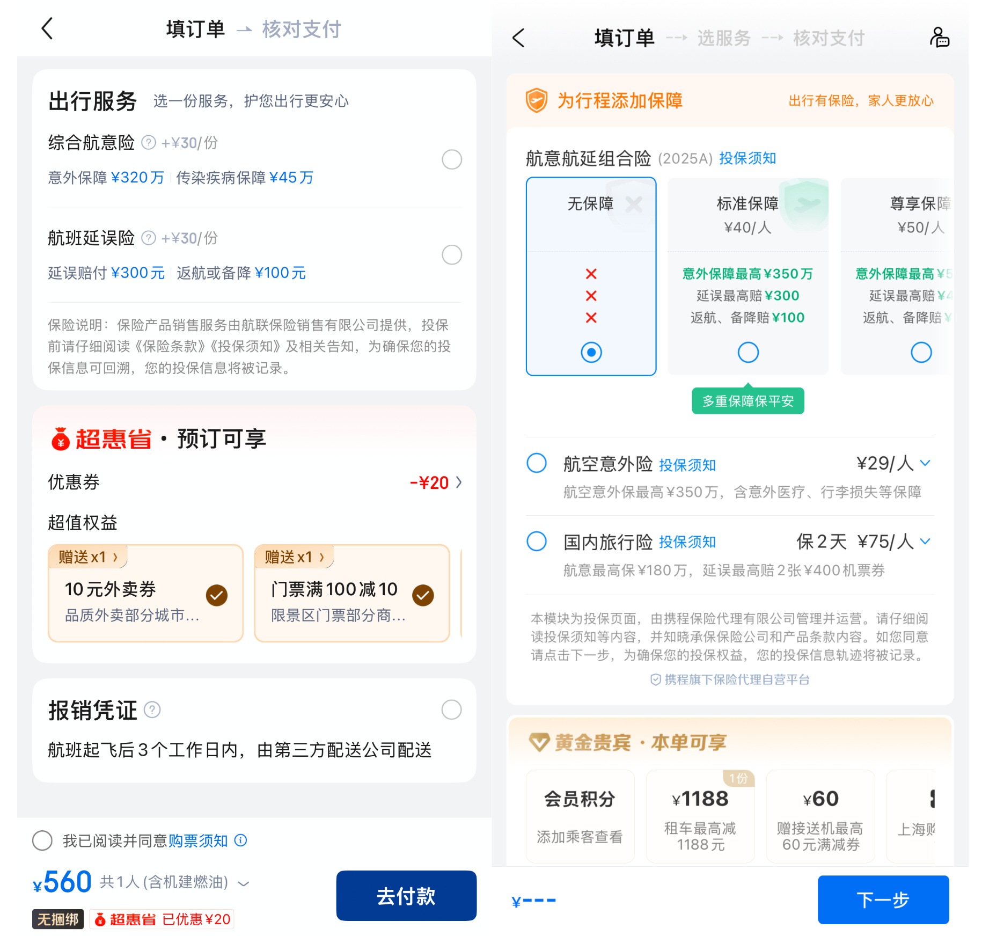
Task: Open help icon beside 综合航意险
Action: (148, 143)
